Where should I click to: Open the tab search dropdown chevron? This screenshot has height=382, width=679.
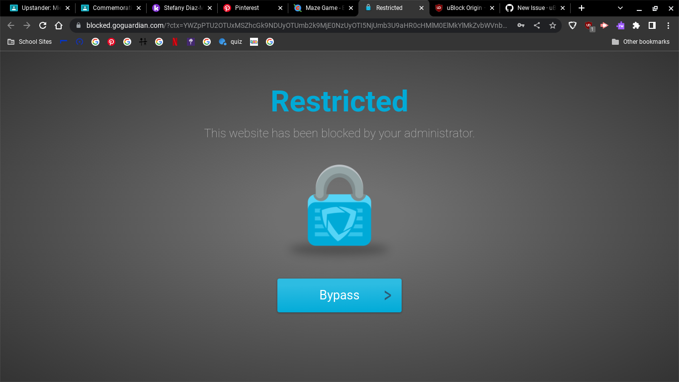point(620,8)
